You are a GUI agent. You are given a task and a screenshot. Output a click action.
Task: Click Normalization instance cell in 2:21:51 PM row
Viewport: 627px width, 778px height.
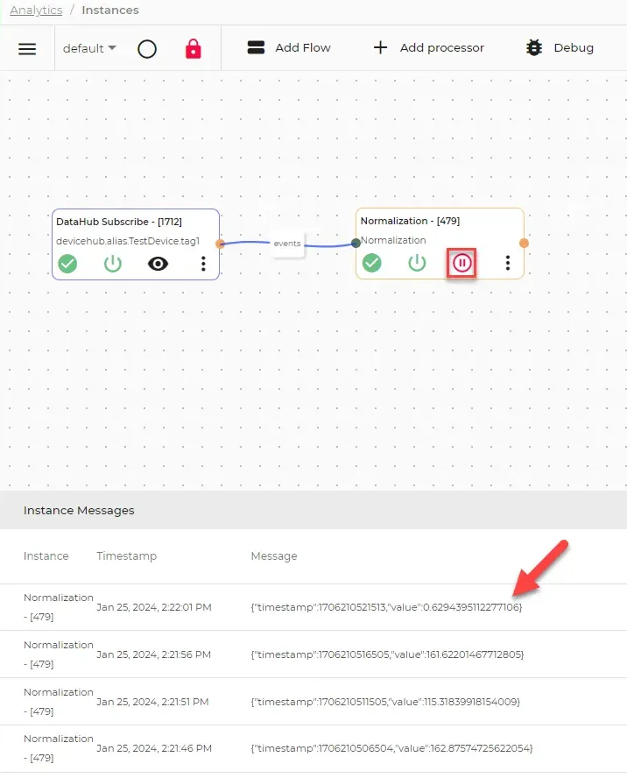click(59, 702)
